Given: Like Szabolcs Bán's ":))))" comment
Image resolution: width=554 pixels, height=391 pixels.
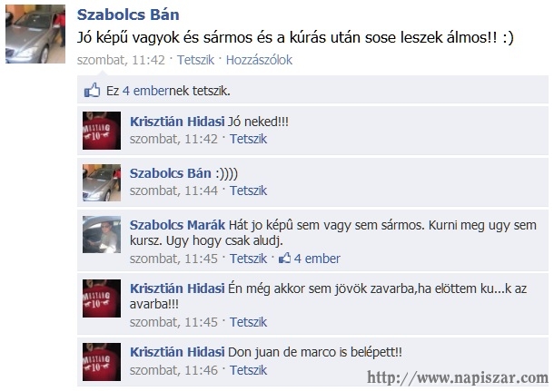Looking at the screenshot, I should click(x=248, y=191).
